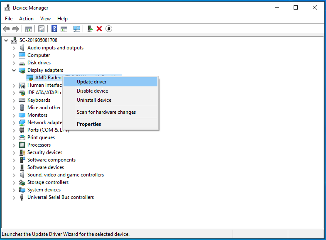
Task: Click the Monitors category icon
Action: pos(22,115)
